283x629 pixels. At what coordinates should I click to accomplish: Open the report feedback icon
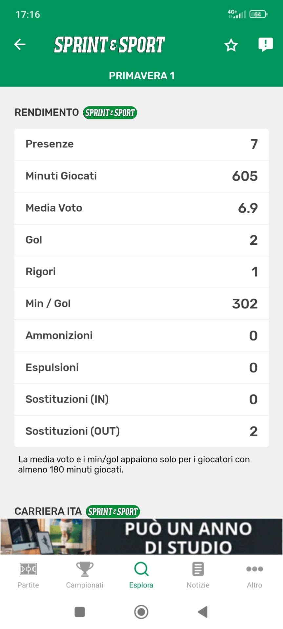[x=265, y=44]
